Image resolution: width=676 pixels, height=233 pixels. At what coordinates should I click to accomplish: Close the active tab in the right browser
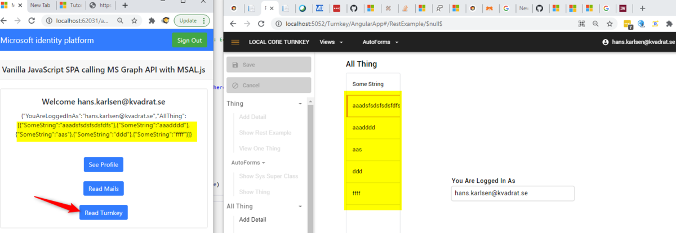pyautogui.click(x=273, y=8)
